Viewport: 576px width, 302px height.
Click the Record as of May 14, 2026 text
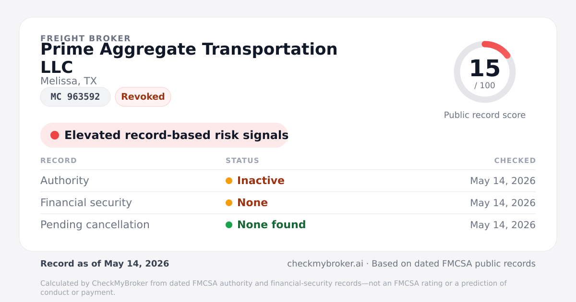click(x=105, y=264)
